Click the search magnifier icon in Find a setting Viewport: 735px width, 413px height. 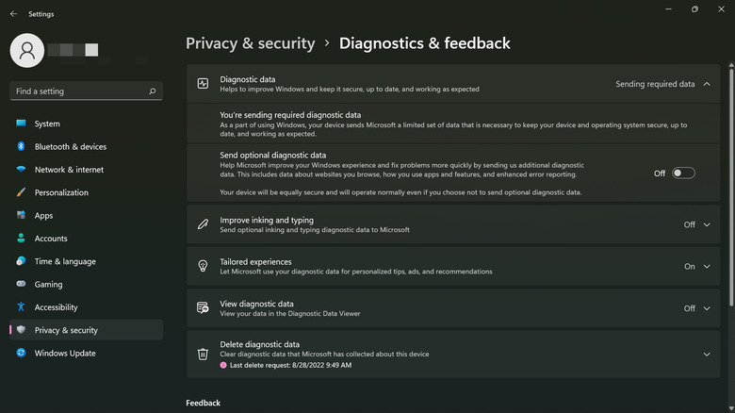click(x=153, y=91)
